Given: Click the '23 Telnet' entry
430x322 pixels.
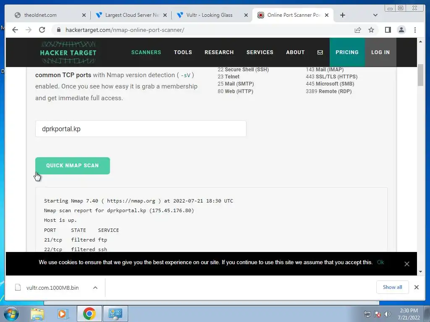Looking at the screenshot, I should 228,77.
